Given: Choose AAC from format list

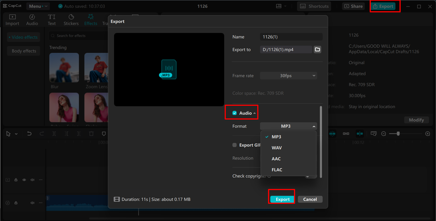Looking at the screenshot, I should tap(289, 159).
